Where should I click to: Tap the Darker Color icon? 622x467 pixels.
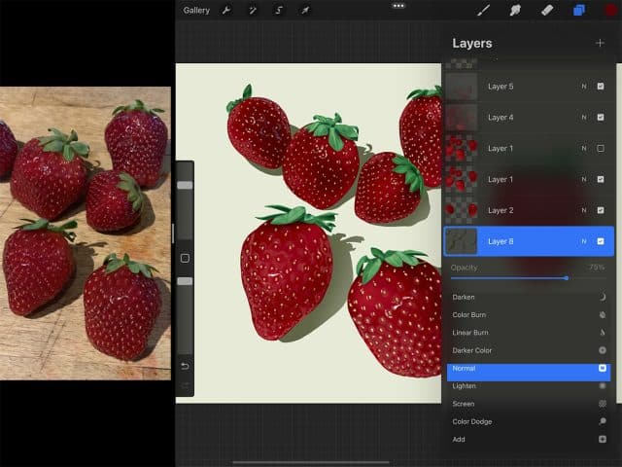(603, 350)
